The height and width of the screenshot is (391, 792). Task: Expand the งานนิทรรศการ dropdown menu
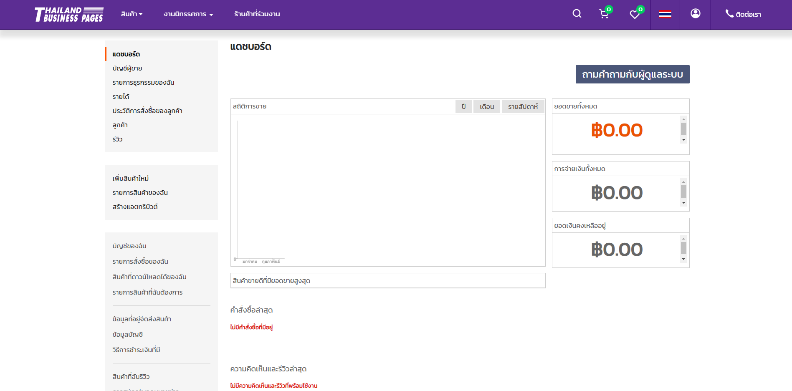188,14
